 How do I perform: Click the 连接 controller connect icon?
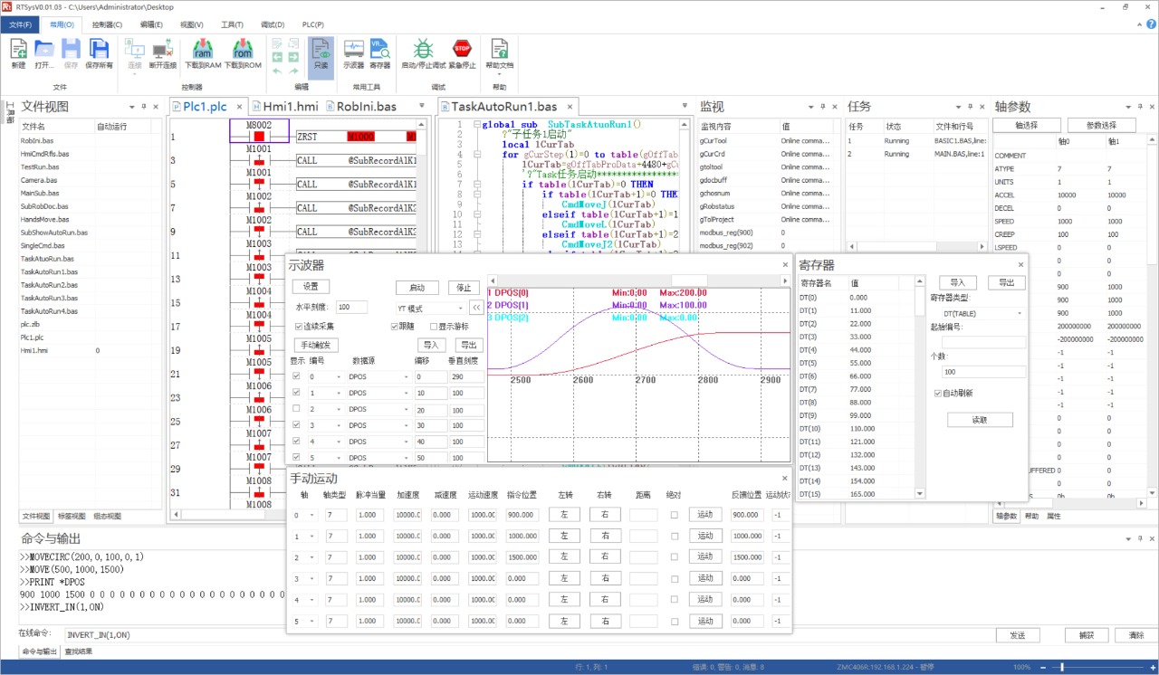point(134,49)
